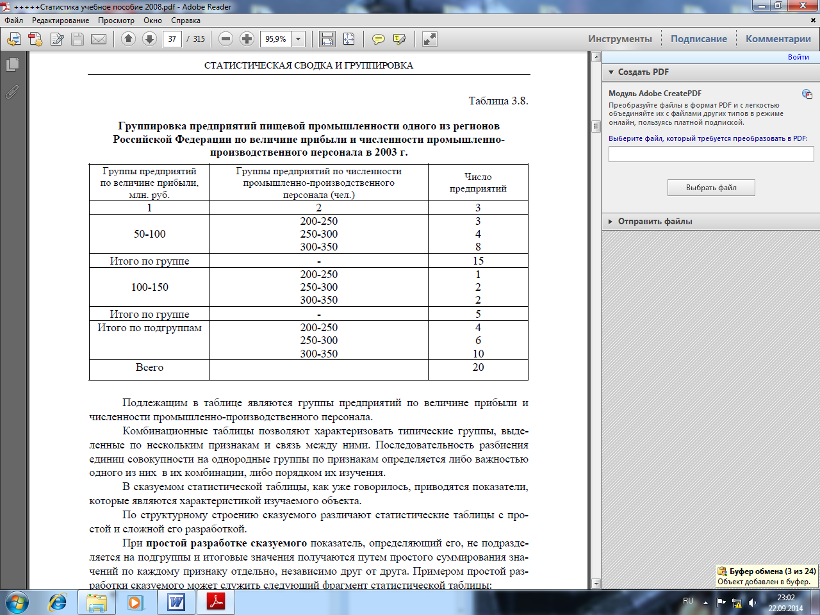Click the file path input field
This screenshot has width=820, height=615.
click(711, 154)
